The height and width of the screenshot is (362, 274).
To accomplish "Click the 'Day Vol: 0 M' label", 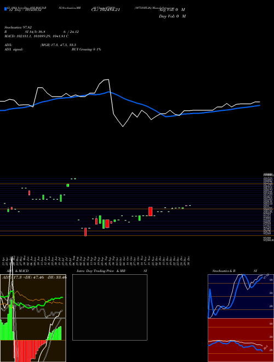I will [172, 16].
